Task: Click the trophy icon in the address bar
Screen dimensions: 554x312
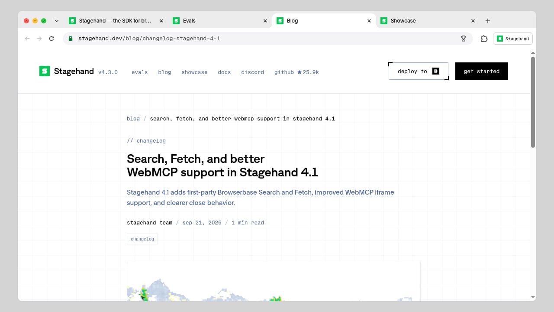Action: [464, 39]
